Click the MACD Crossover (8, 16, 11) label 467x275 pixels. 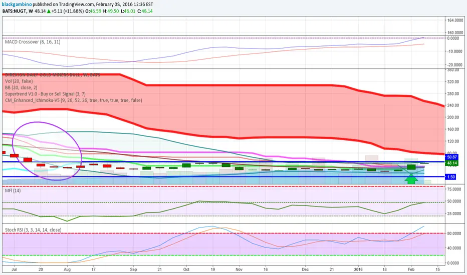33,42
